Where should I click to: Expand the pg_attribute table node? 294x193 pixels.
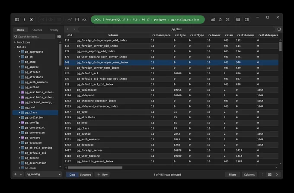[19, 77]
